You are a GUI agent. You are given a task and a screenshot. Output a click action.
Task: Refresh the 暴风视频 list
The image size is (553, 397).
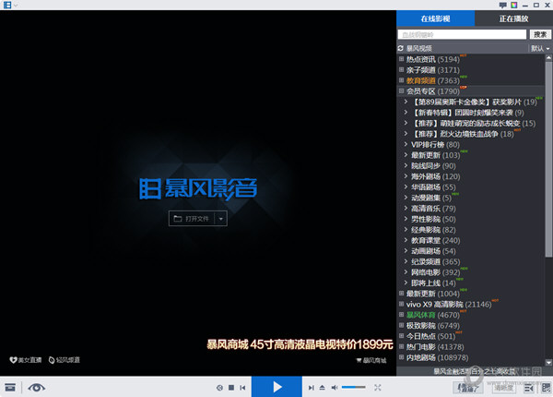[x=402, y=48]
